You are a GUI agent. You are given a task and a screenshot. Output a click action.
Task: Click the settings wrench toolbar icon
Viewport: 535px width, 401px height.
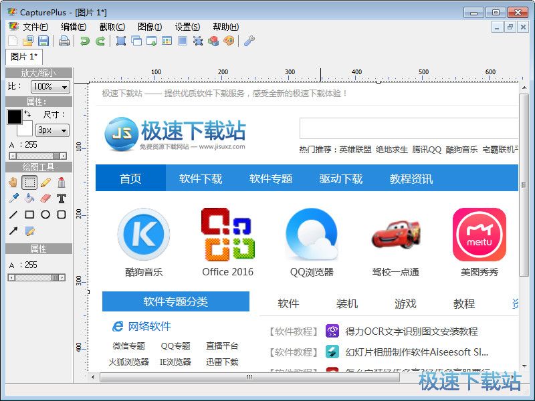(249, 41)
